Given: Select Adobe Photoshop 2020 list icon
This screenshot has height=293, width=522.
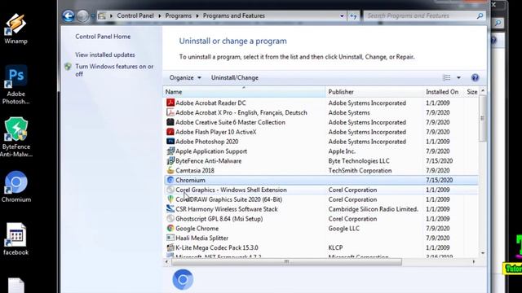Looking at the screenshot, I should pos(170,141).
